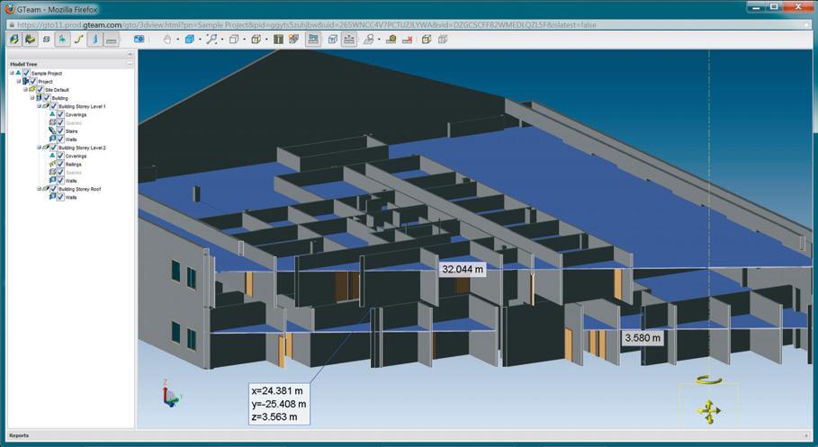The image size is (818, 447).
Task: Click the blue camera snapshot icon
Action: pyautogui.click(x=139, y=39)
